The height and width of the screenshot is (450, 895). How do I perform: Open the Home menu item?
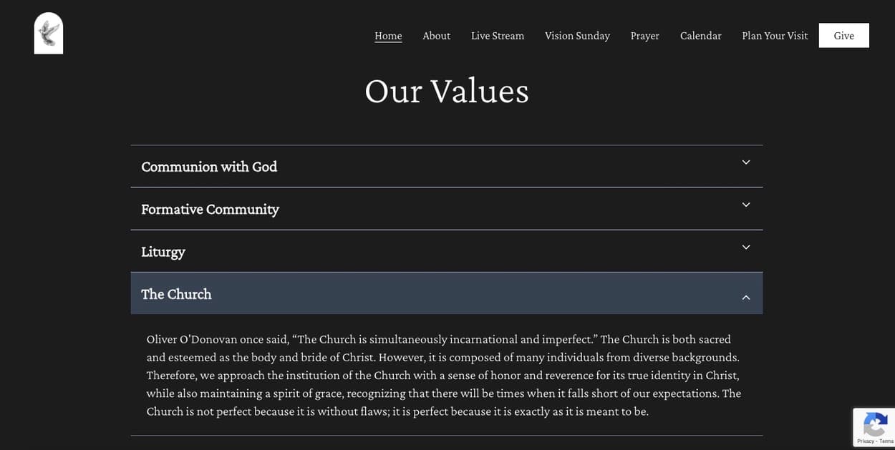[388, 36]
